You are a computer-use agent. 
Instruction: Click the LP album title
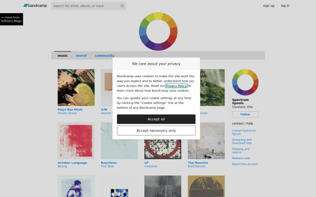click(146, 163)
